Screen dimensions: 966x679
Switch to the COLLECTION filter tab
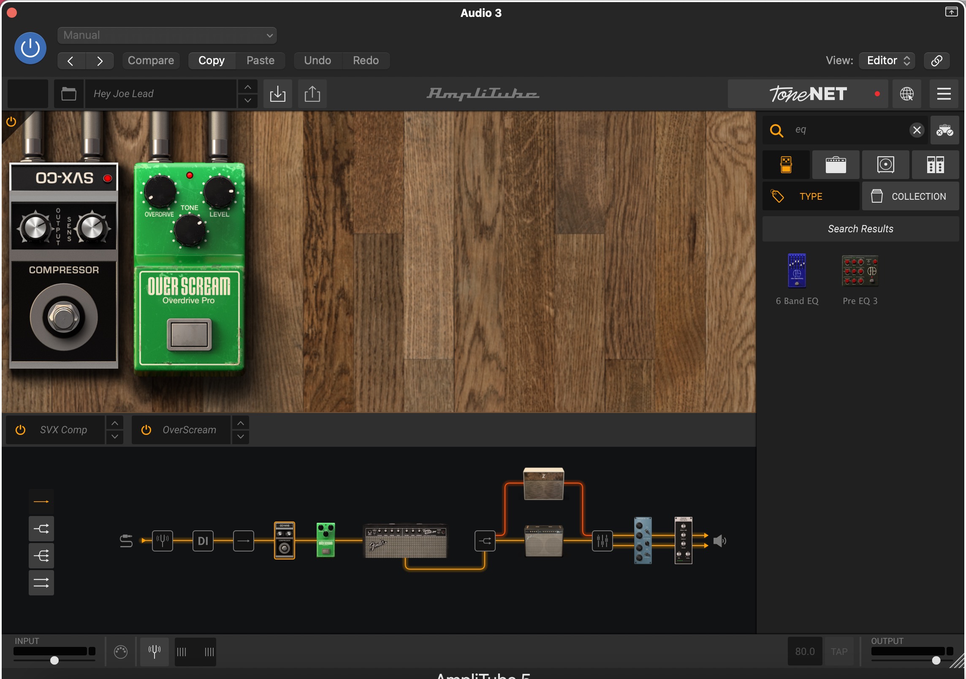pos(910,196)
